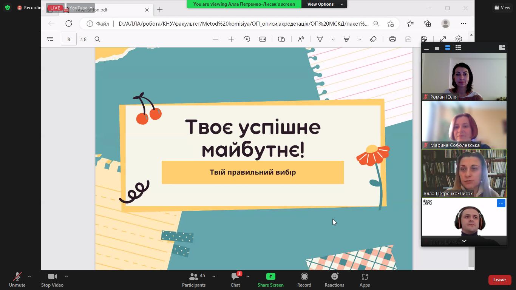The image size is (516, 290).
Task: Rotate the PDF page
Action: 247,39
